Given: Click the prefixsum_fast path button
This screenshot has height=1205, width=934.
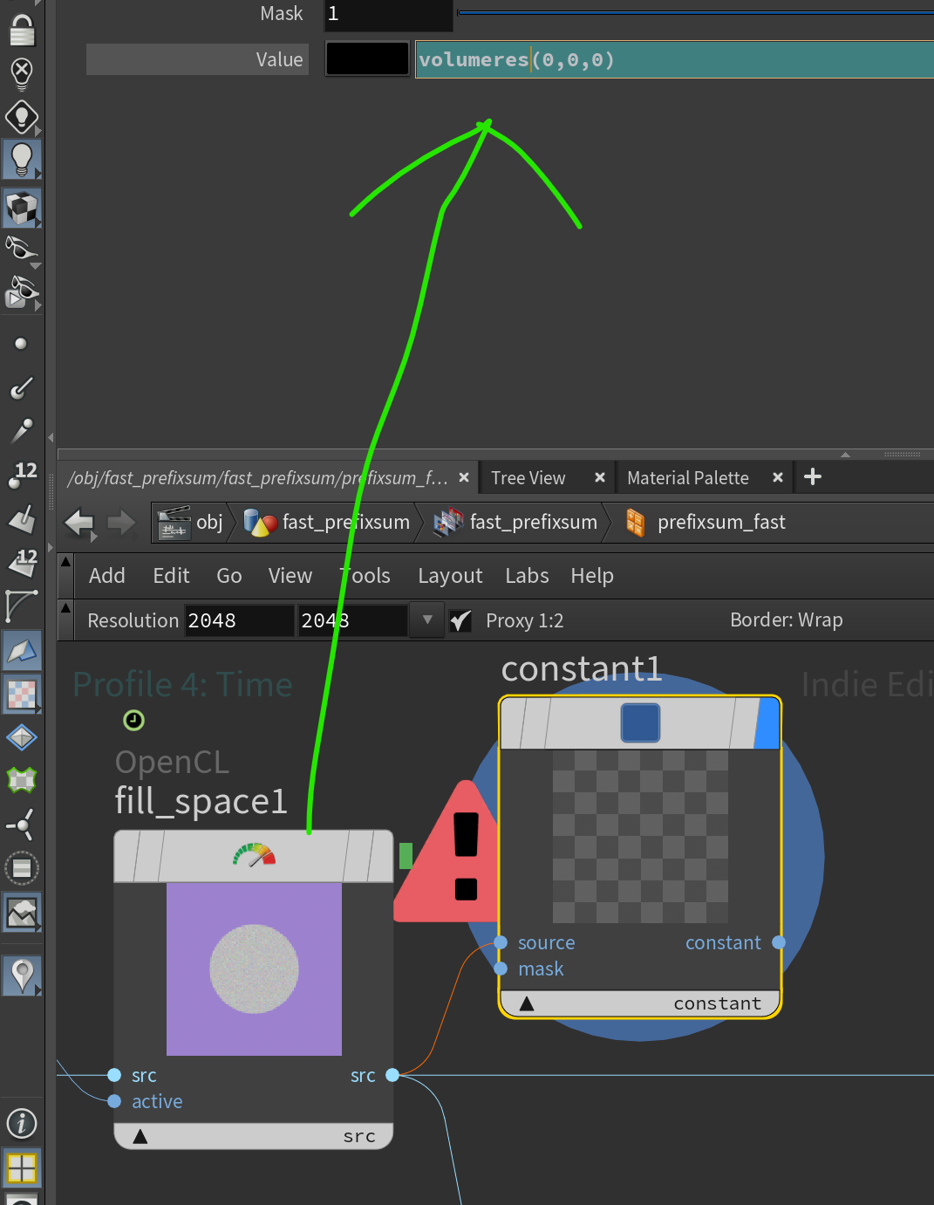Looking at the screenshot, I should (720, 523).
